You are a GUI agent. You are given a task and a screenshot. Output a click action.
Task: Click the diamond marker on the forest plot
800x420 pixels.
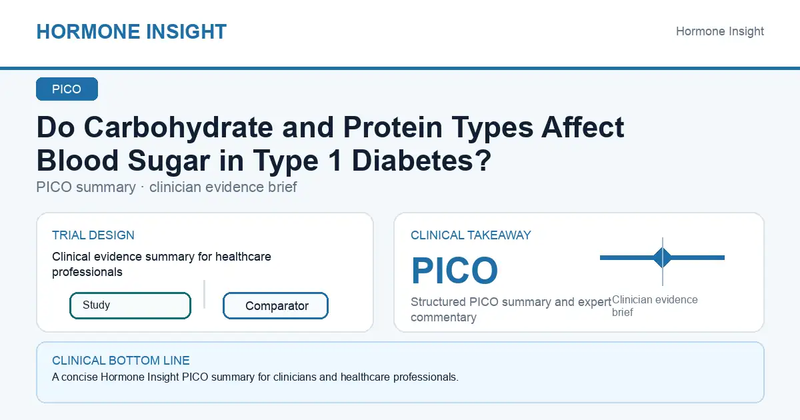click(x=662, y=257)
